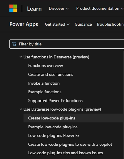This screenshot has height=159, width=124.
Task: Open the Guidance tab
Action: click(83, 24)
